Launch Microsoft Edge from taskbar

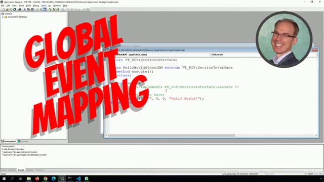[54, 178]
